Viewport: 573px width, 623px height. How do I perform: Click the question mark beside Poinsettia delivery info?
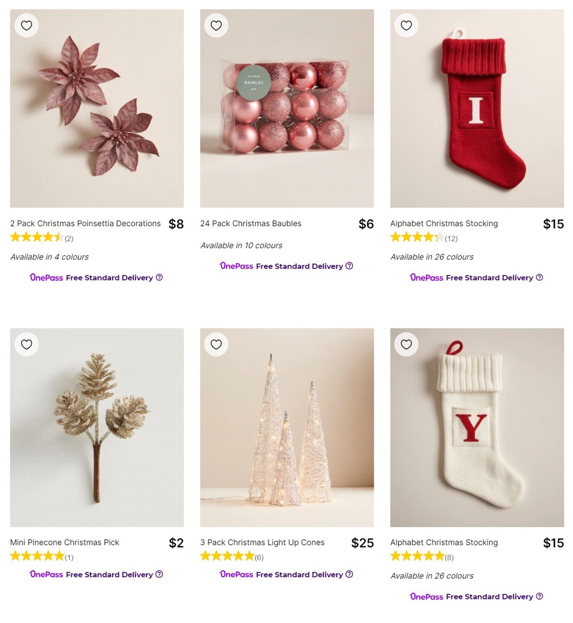(x=159, y=277)
